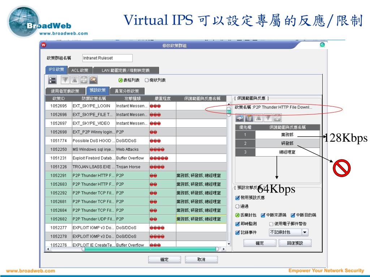Select priority 2 研發部 entry
Viewport: 370px width, 277px height.
click(x=277, y=144)
